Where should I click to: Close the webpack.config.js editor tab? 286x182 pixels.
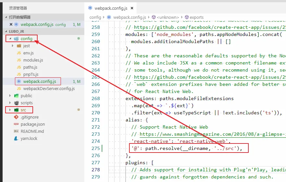click(132, 8)
